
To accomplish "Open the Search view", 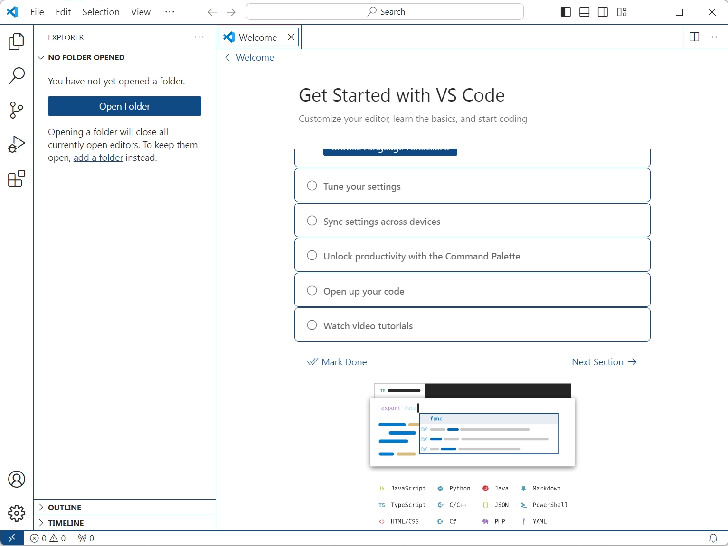I will point(17,75).
